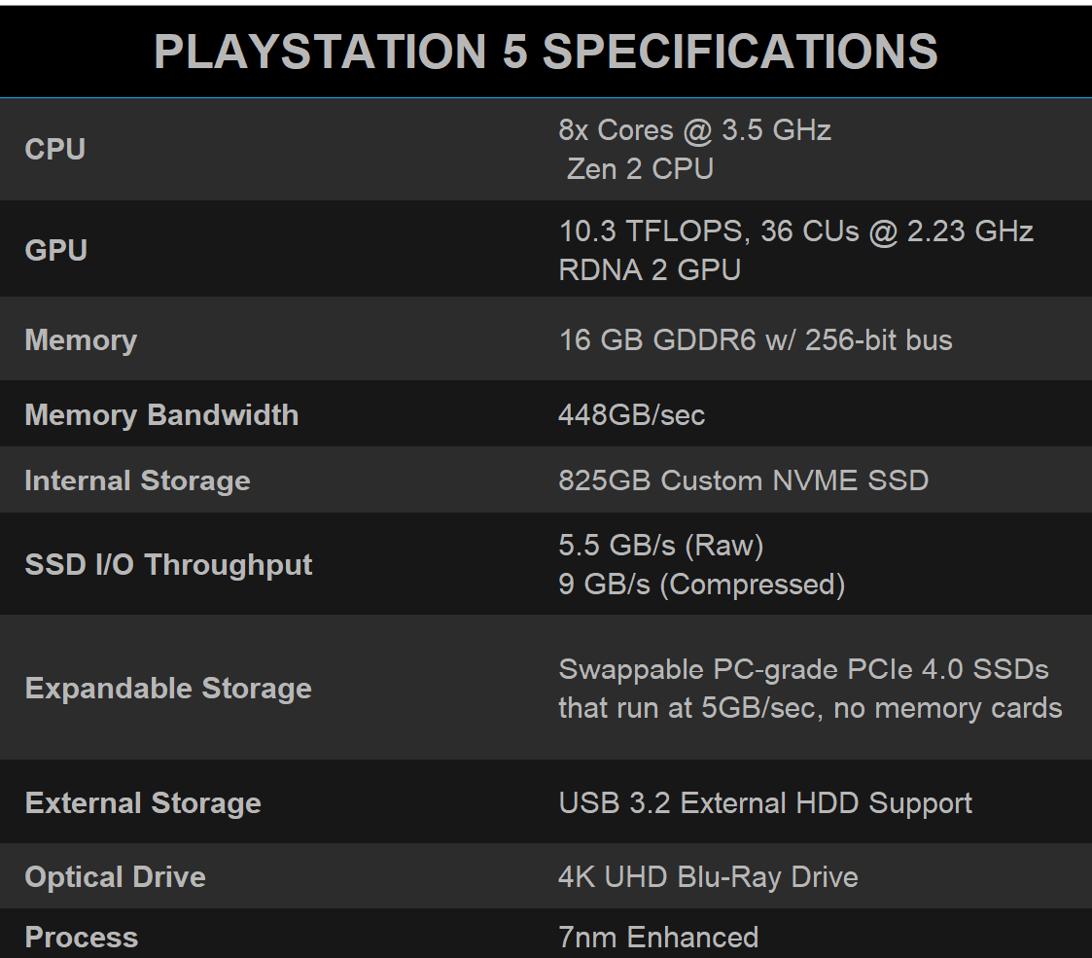Click the 7nm Enhanced process value
Image resolution: width=1092 pixels, height=958 pixels.
658,938
